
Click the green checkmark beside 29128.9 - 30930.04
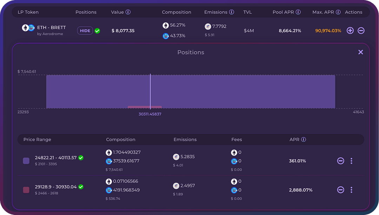(x=81, y=187)
